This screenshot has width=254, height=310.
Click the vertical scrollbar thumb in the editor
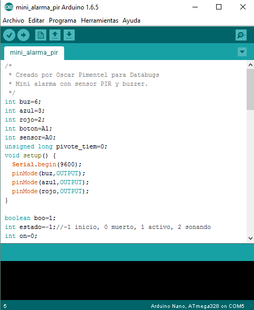250,89
